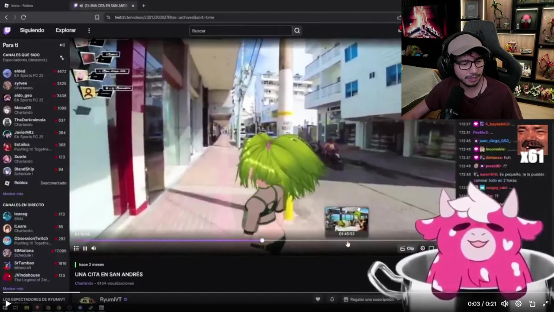Select the ElMariana live channel
The height and width of the screenshot is (312, 554).
(x=35, y=253)
